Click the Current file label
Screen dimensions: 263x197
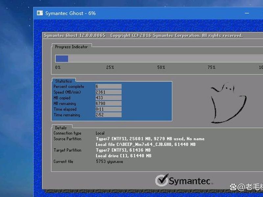63,162
